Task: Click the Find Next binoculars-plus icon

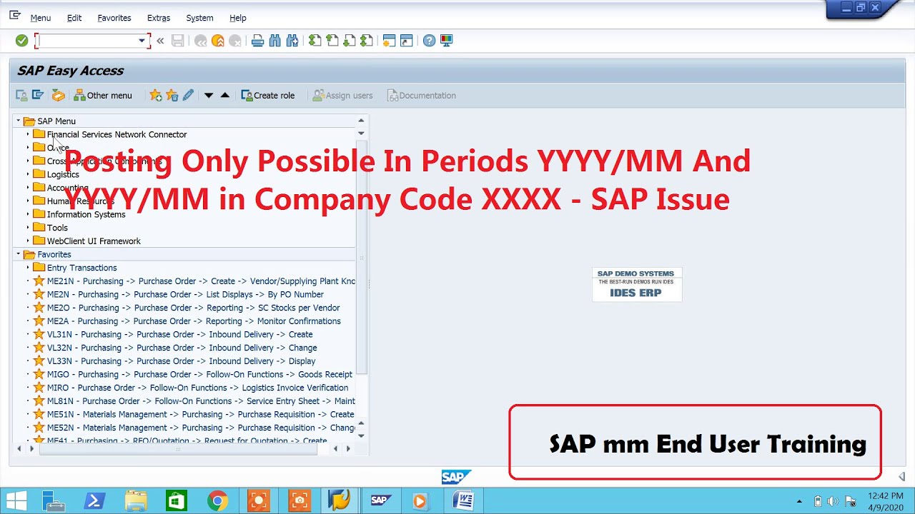Action: (x=292, y=41)
